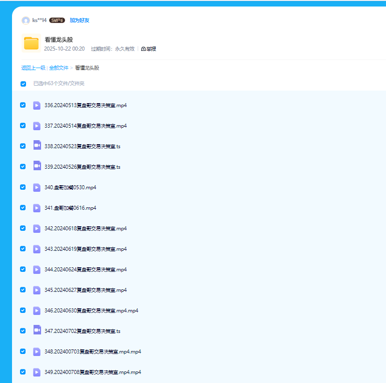
Task: Deselect the checkbox for file 345.20240627
Action: pyautogui.click(x=23, y=290)
